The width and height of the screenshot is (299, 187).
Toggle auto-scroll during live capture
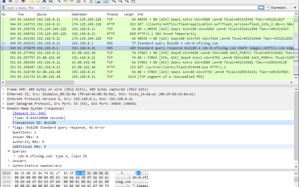(98, 1)
